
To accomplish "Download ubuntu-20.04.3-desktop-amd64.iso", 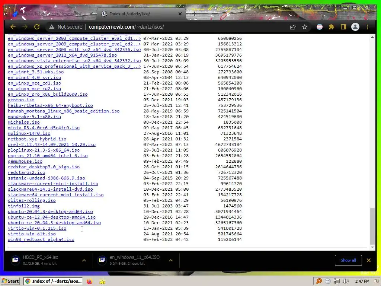I will point(50,212).
